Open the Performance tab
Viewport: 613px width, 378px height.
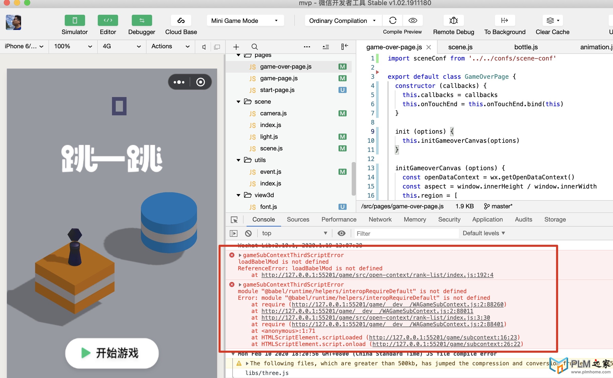339,219
